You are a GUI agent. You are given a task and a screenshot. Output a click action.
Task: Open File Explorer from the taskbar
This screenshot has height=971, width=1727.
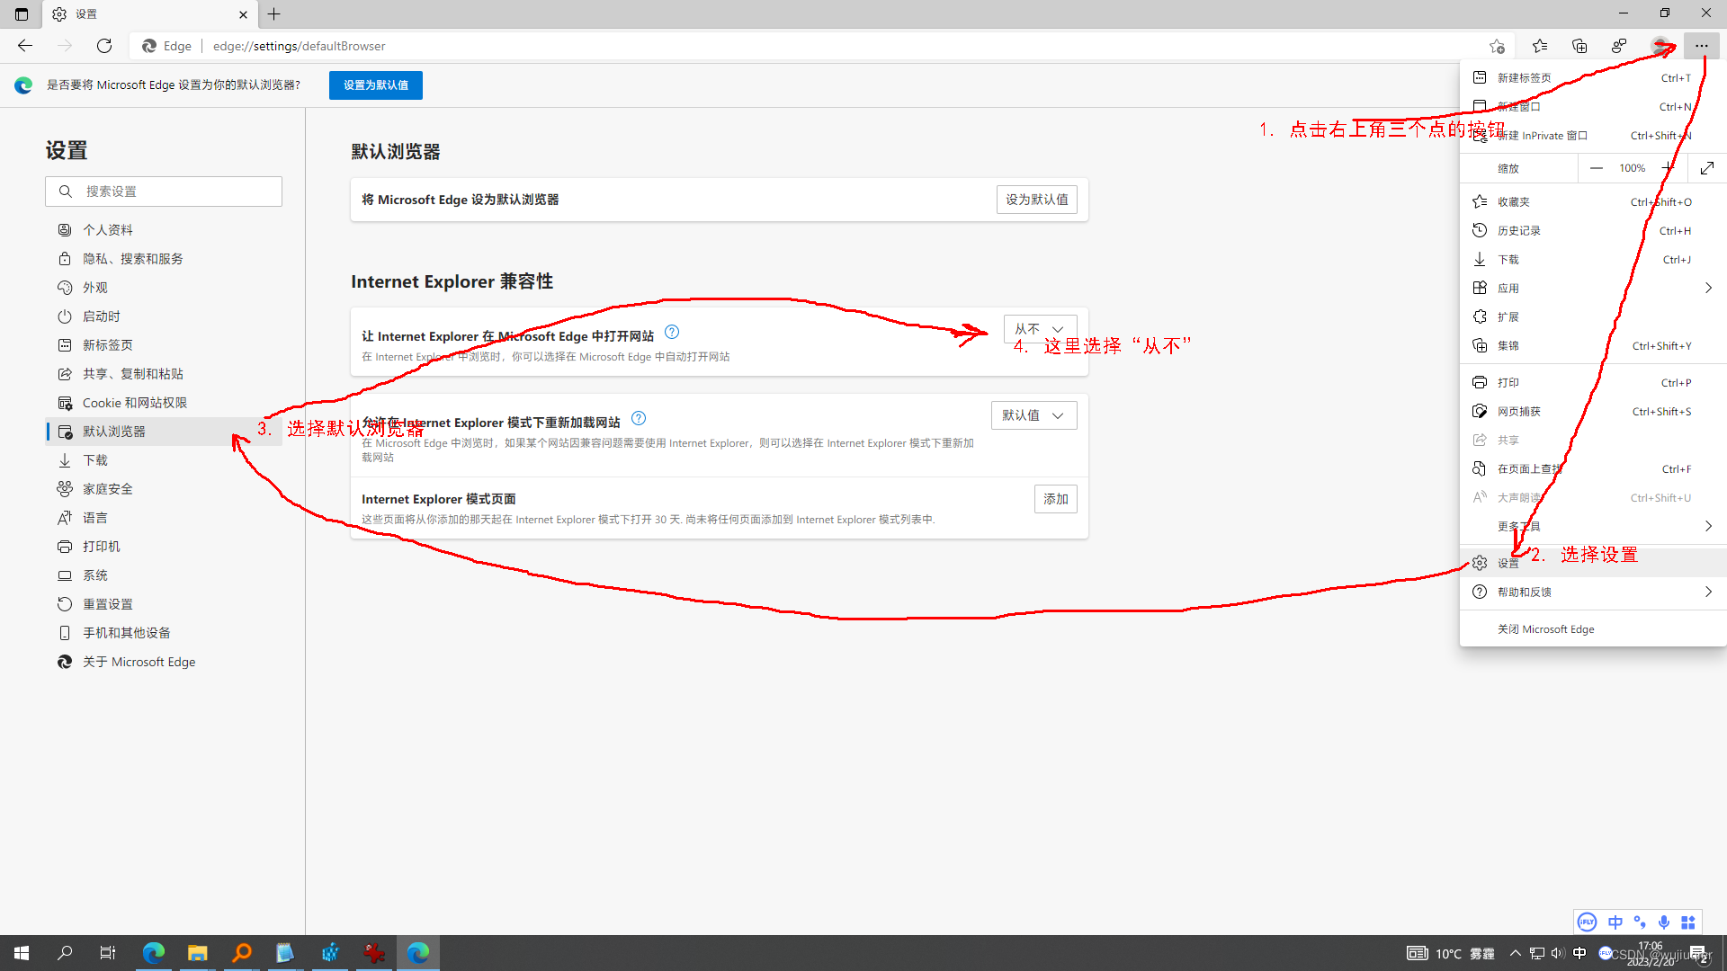(x=197, y=953)
